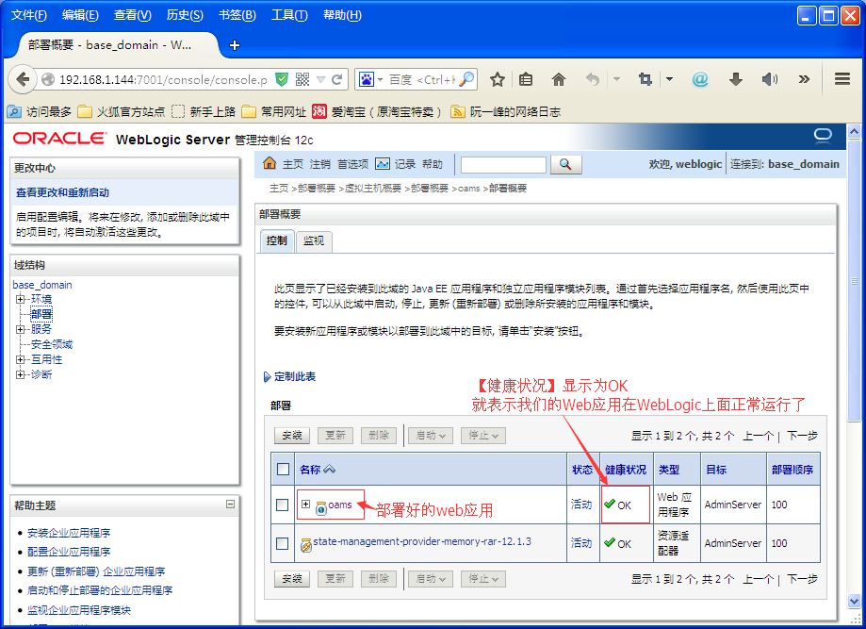Open the 工具(T) menu
The image size is (866, 629).
point(289,15)
